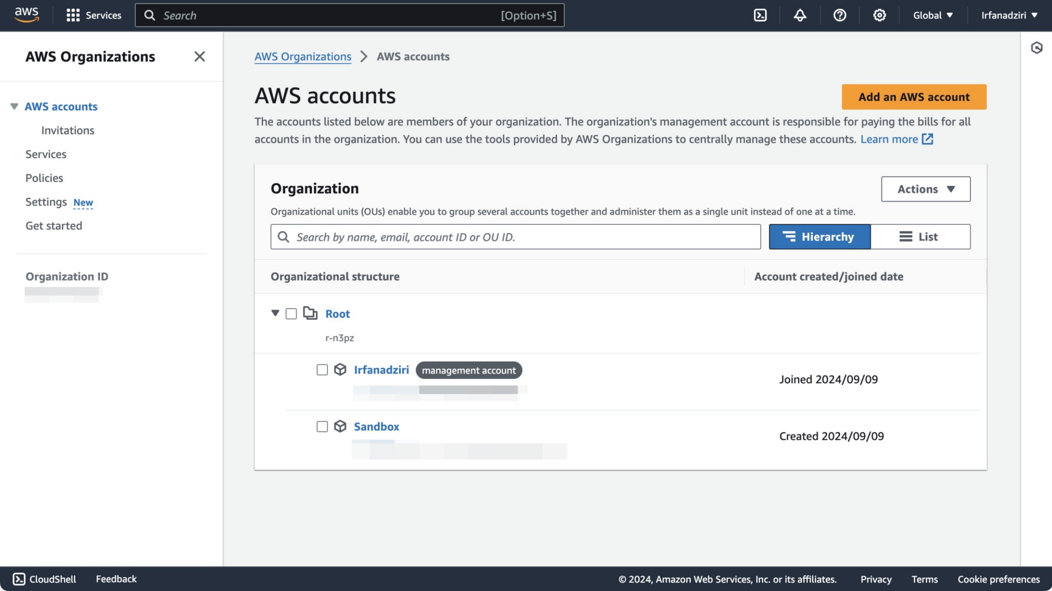This screenshot has width=1052, height=591.
Task: Click the Root folder icon
Action: click(311, 313)
